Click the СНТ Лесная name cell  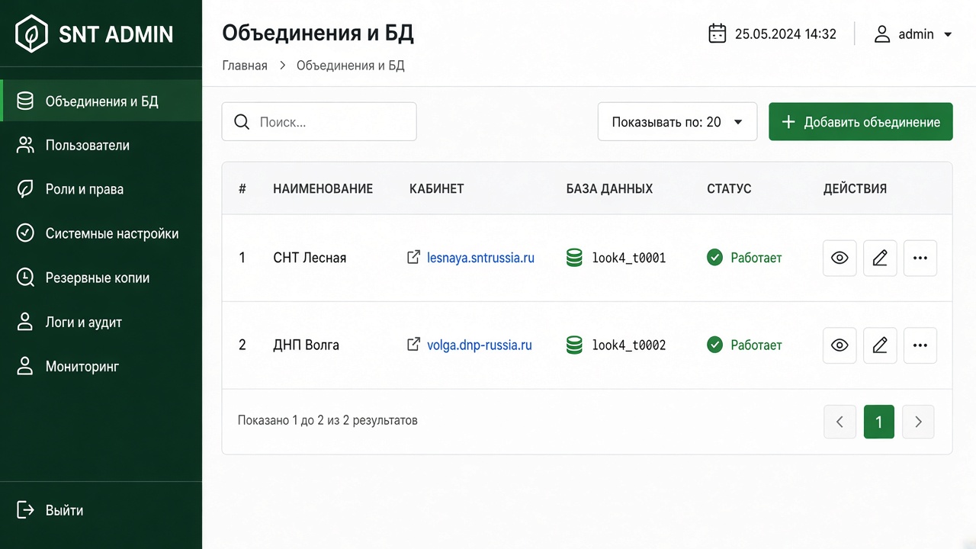point(310,258)
